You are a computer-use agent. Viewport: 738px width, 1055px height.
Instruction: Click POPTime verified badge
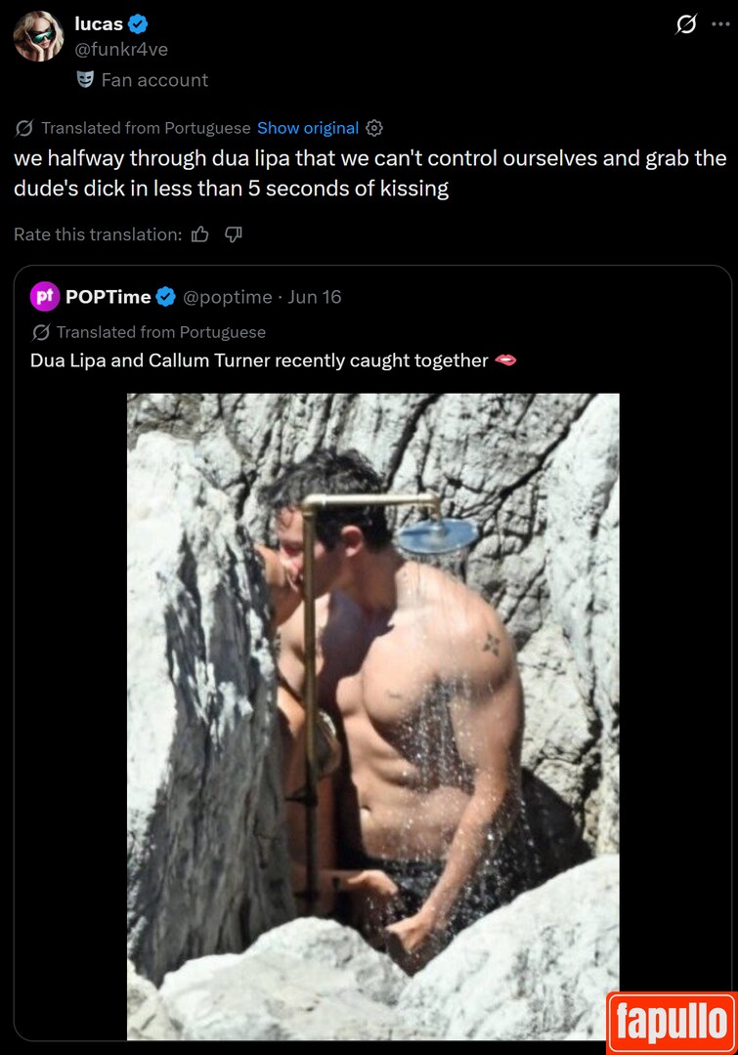click(165, 297)
